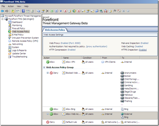Click the toolbar minus icon to collapse groups
The width and height of the screenshot is (159, 126).
pos(128,11)
